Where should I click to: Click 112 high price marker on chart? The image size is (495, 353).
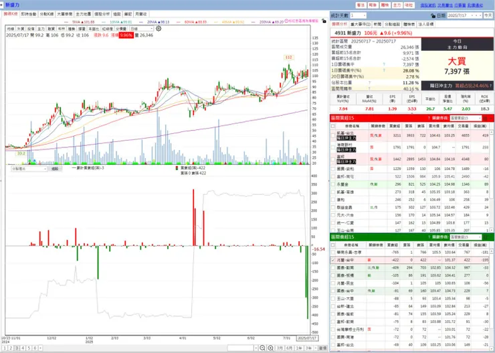coord(288,58)
